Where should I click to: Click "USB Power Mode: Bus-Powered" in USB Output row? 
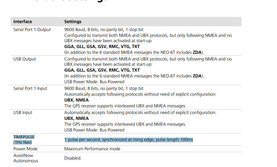click(x=94, y=82)
